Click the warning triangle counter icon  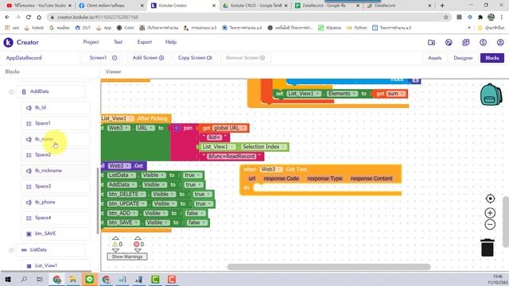pos(115,244)
